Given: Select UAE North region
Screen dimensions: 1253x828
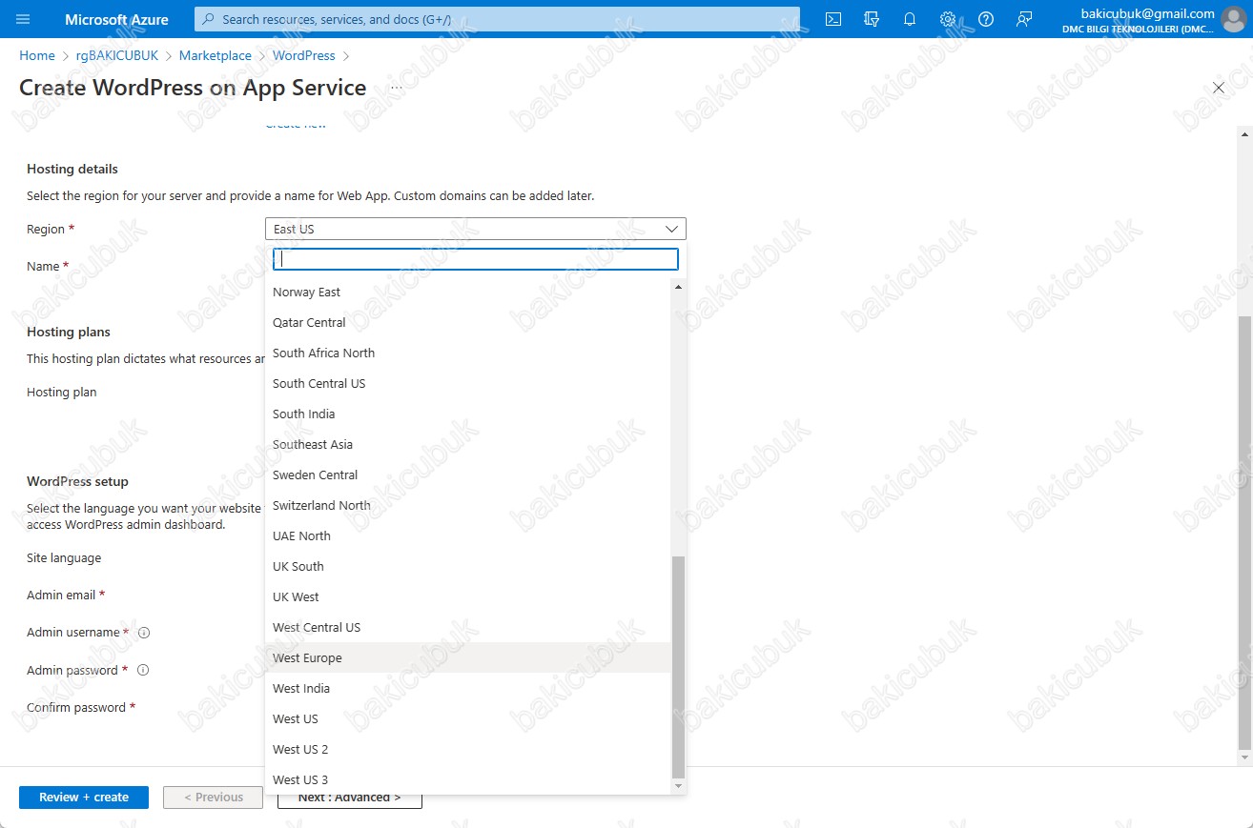Looking at the screenshot, I should [x=468, y=535].
